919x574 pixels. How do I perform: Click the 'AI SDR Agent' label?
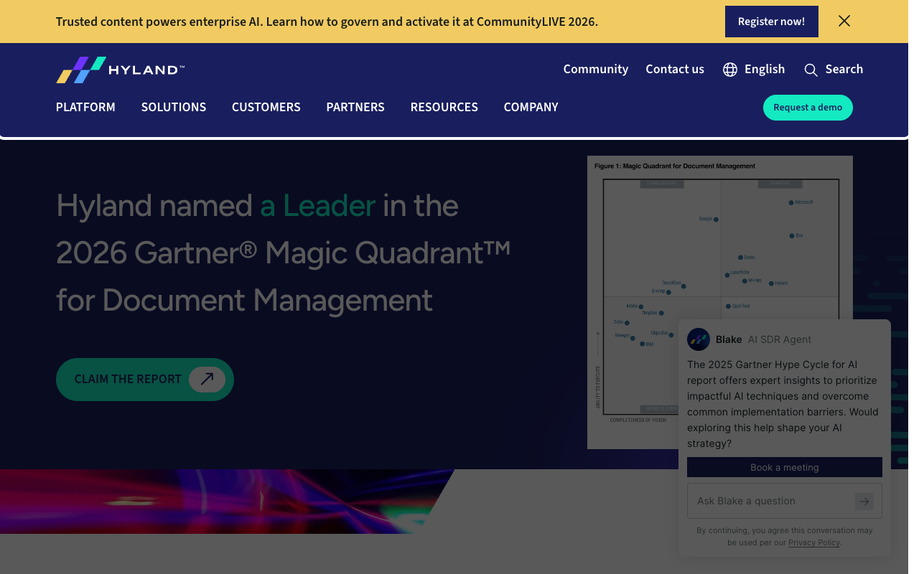click(780, 339)
